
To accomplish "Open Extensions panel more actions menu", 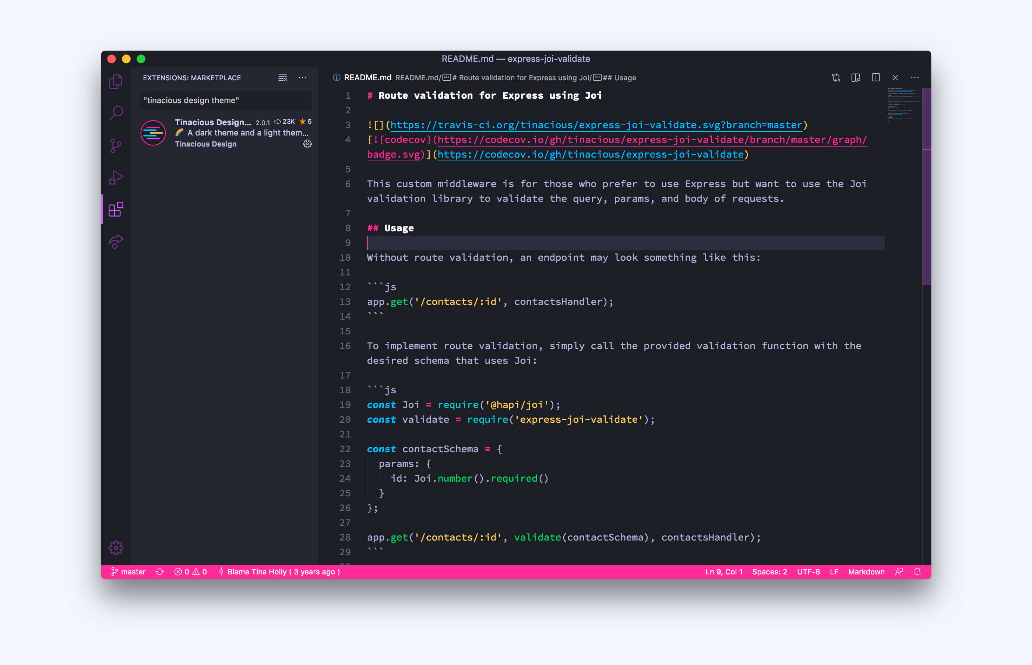I will 303,78.
